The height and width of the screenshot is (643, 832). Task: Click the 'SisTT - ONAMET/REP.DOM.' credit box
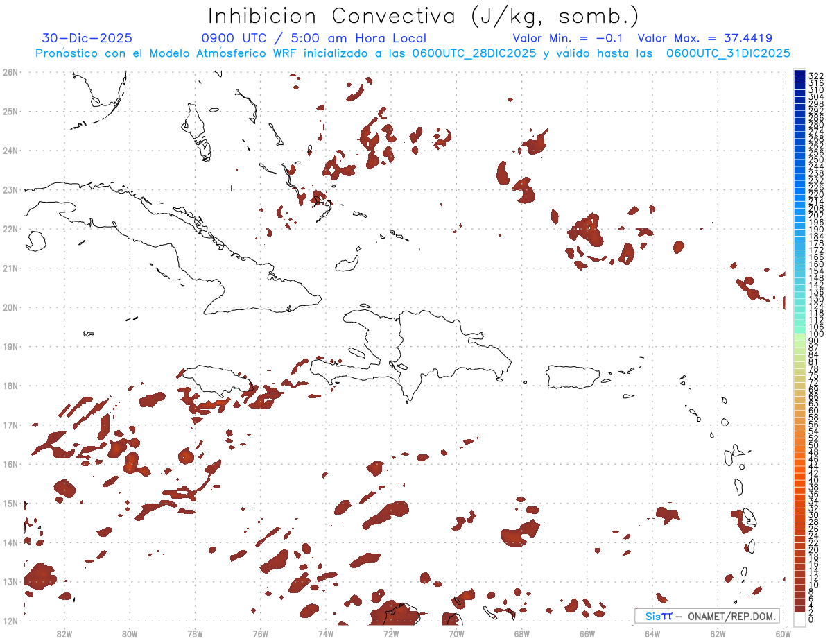tap(707, 616)
